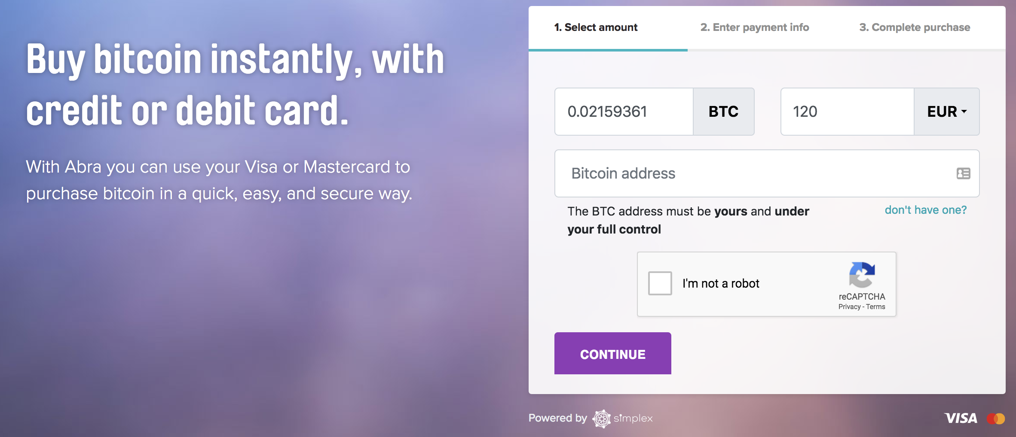Click the reCAPTCHA Terms link

[875, 307]
